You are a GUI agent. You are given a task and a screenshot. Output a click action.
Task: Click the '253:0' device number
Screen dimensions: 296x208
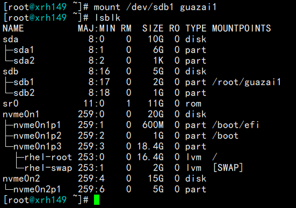tap(91, 157)
